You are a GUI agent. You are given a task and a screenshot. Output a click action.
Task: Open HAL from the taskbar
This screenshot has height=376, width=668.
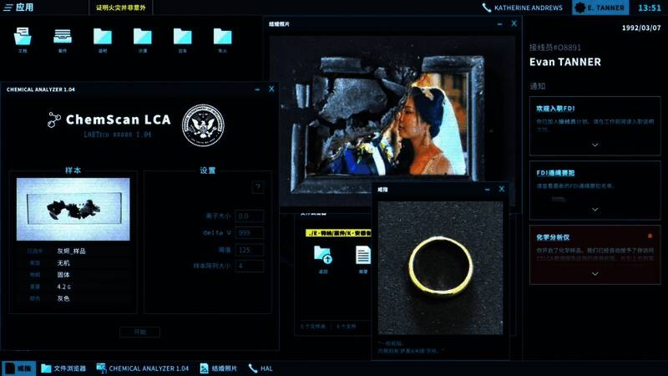(261, 368)
